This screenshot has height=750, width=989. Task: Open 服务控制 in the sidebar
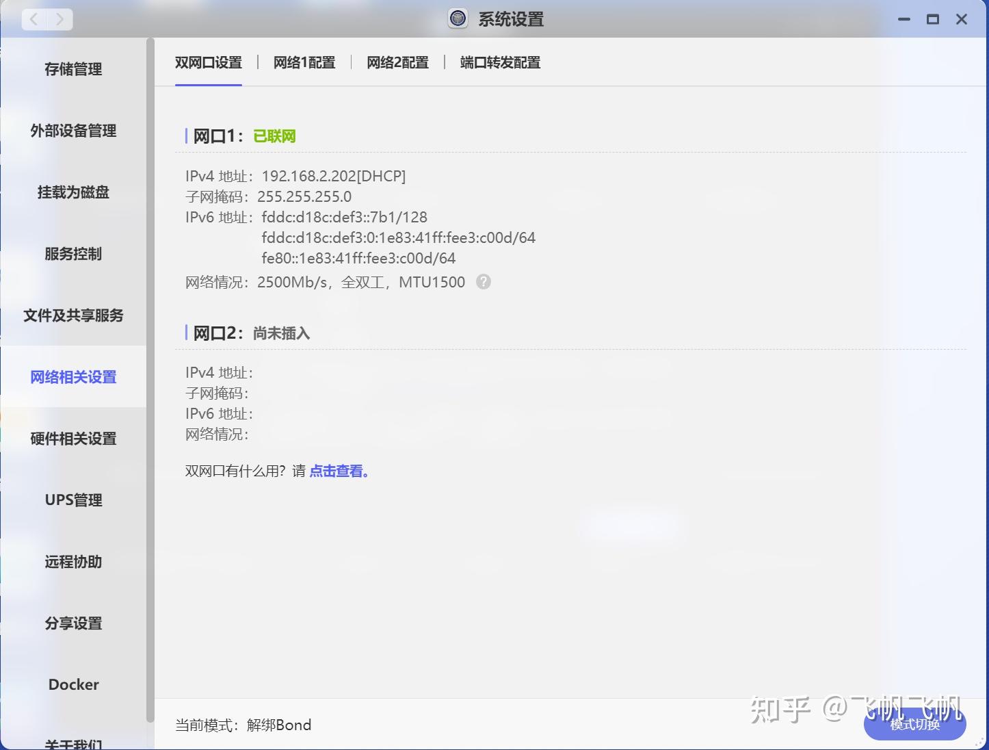point(72,254)
